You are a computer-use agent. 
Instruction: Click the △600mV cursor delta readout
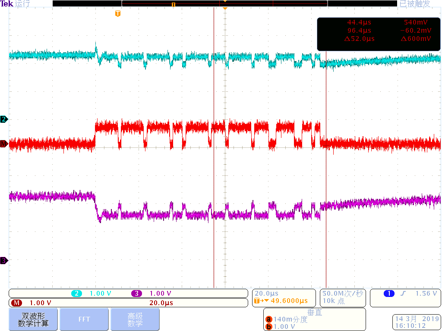tap(416, 39)
